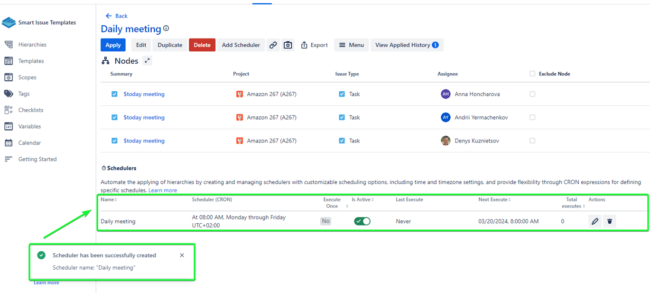Click the pencil edit scheduler icon
Image resolution: width=650 pixels, height=293 pixels.
595,221
